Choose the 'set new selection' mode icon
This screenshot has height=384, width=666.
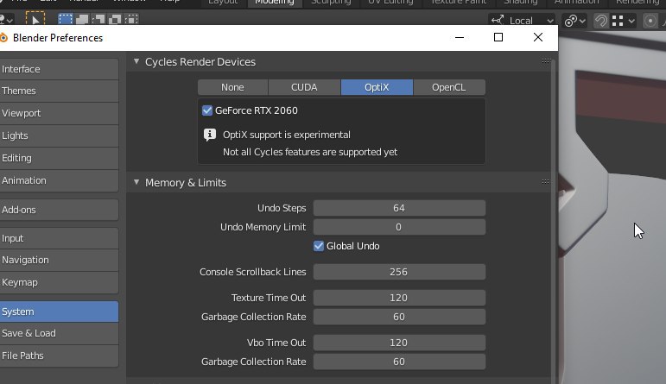66,20
